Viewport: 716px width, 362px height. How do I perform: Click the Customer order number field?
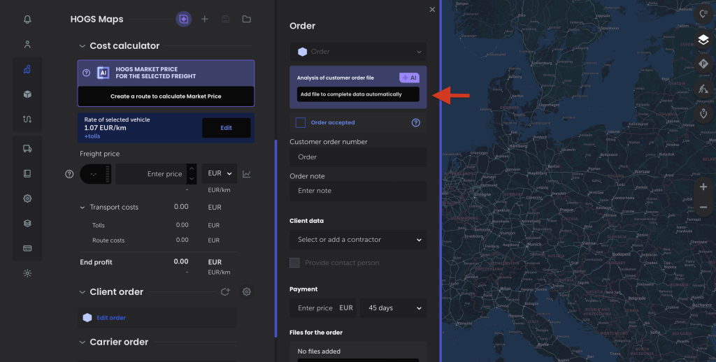[358, 157]
